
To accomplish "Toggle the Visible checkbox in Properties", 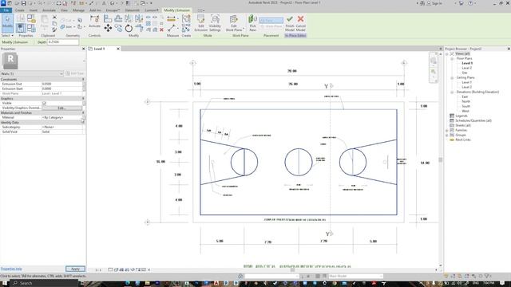I will [45, 103].
